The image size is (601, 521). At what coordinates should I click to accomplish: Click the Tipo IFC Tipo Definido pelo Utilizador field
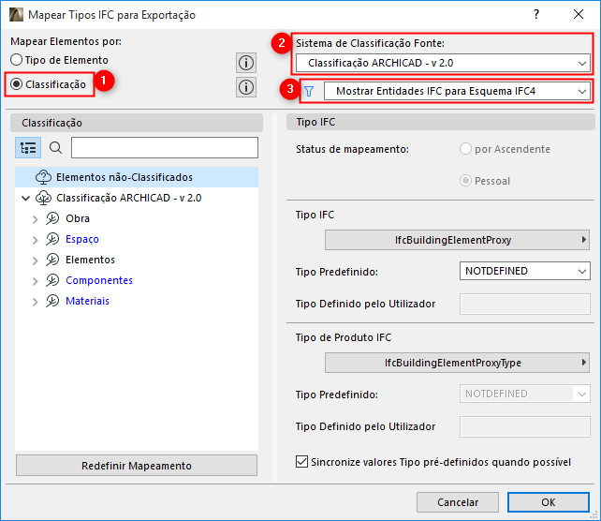525,305
